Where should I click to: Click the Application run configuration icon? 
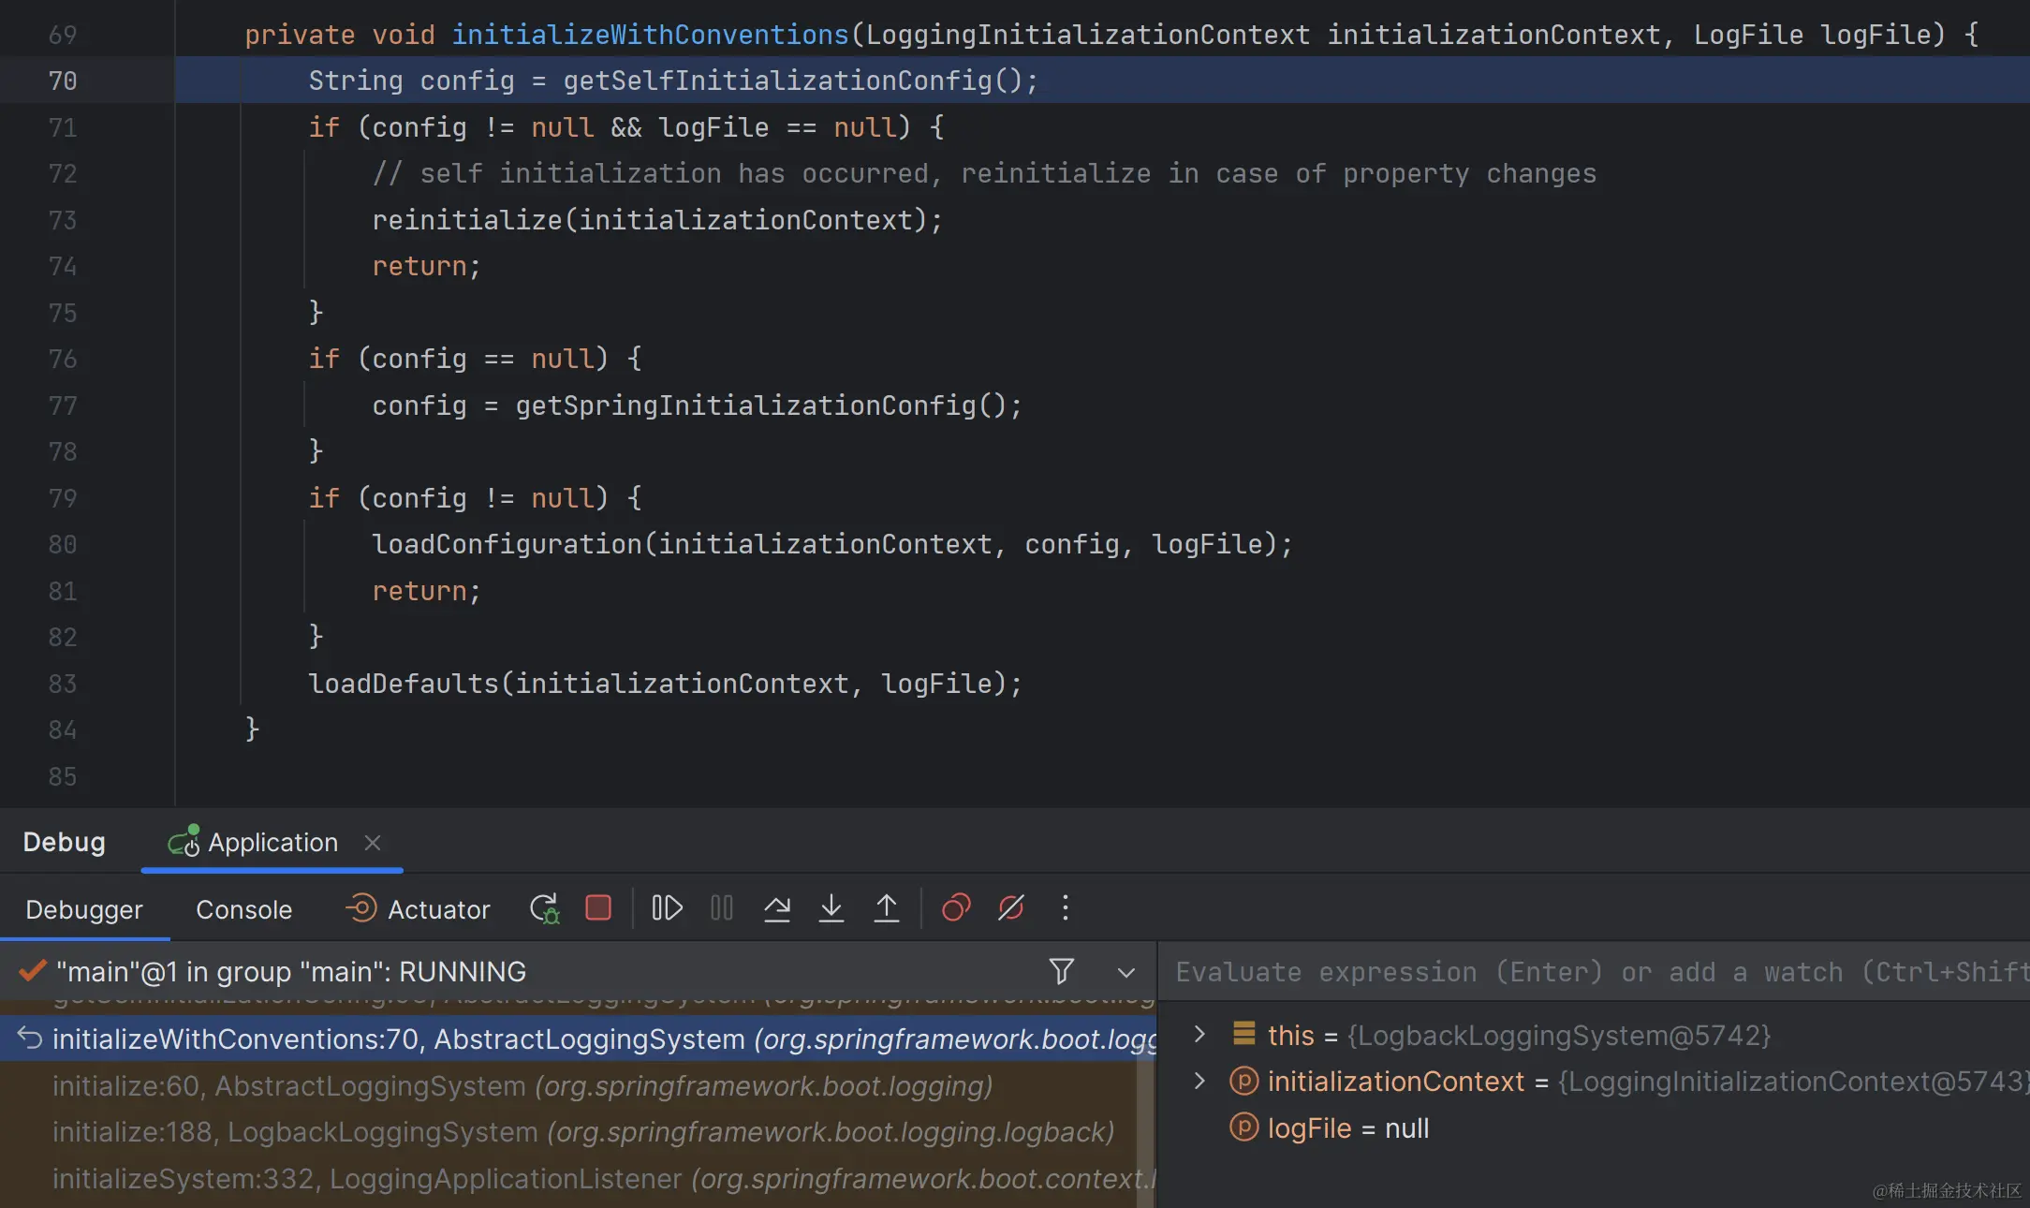click(x=184, y=841)
